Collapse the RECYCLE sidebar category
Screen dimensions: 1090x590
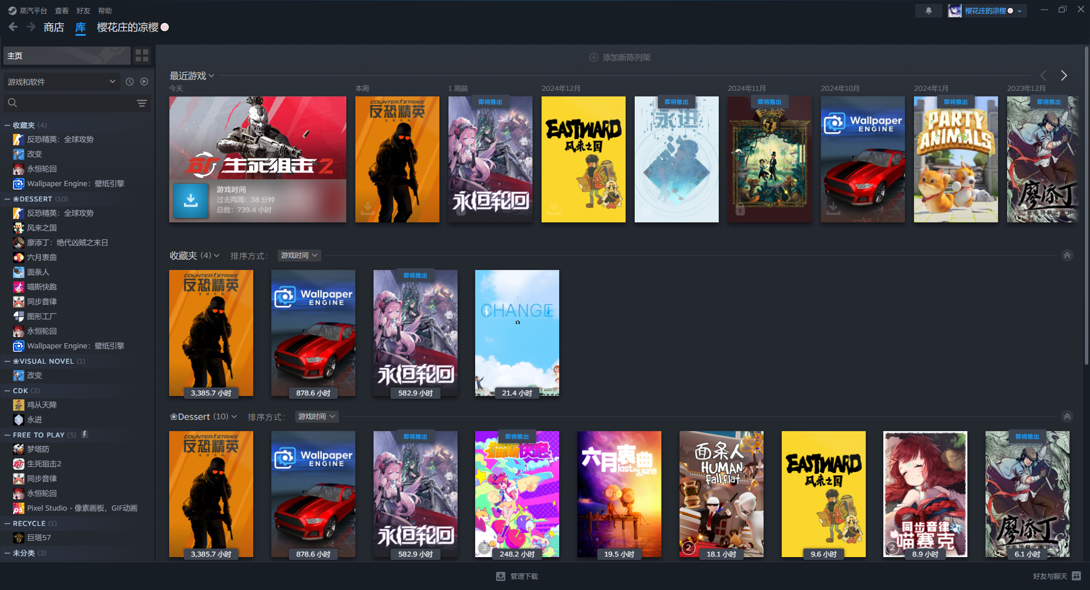coord(7,523)
